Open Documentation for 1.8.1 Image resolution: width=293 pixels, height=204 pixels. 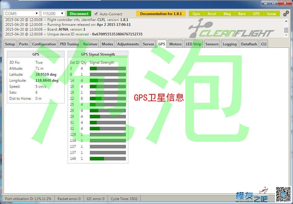(161, 14)
